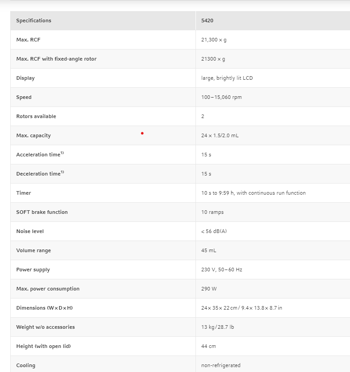Select the Timer value with continuous run function
This screenshot has height=372, width=350.
pyautogui.click(x=253, y=193)
